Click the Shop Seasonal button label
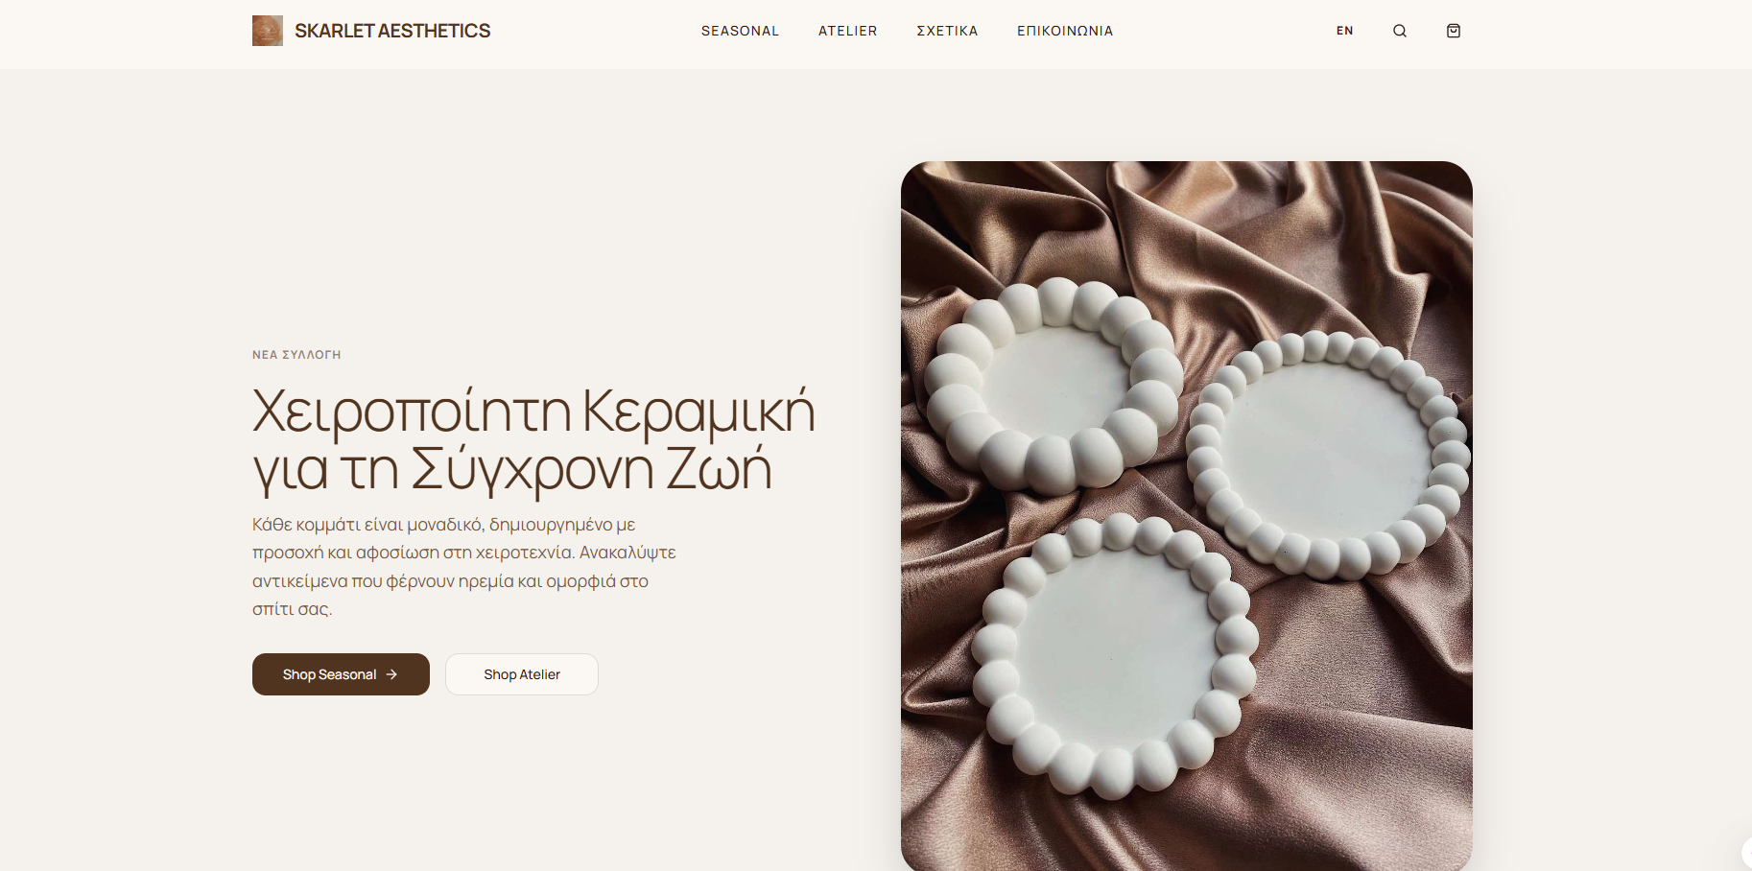 [329, 674]
